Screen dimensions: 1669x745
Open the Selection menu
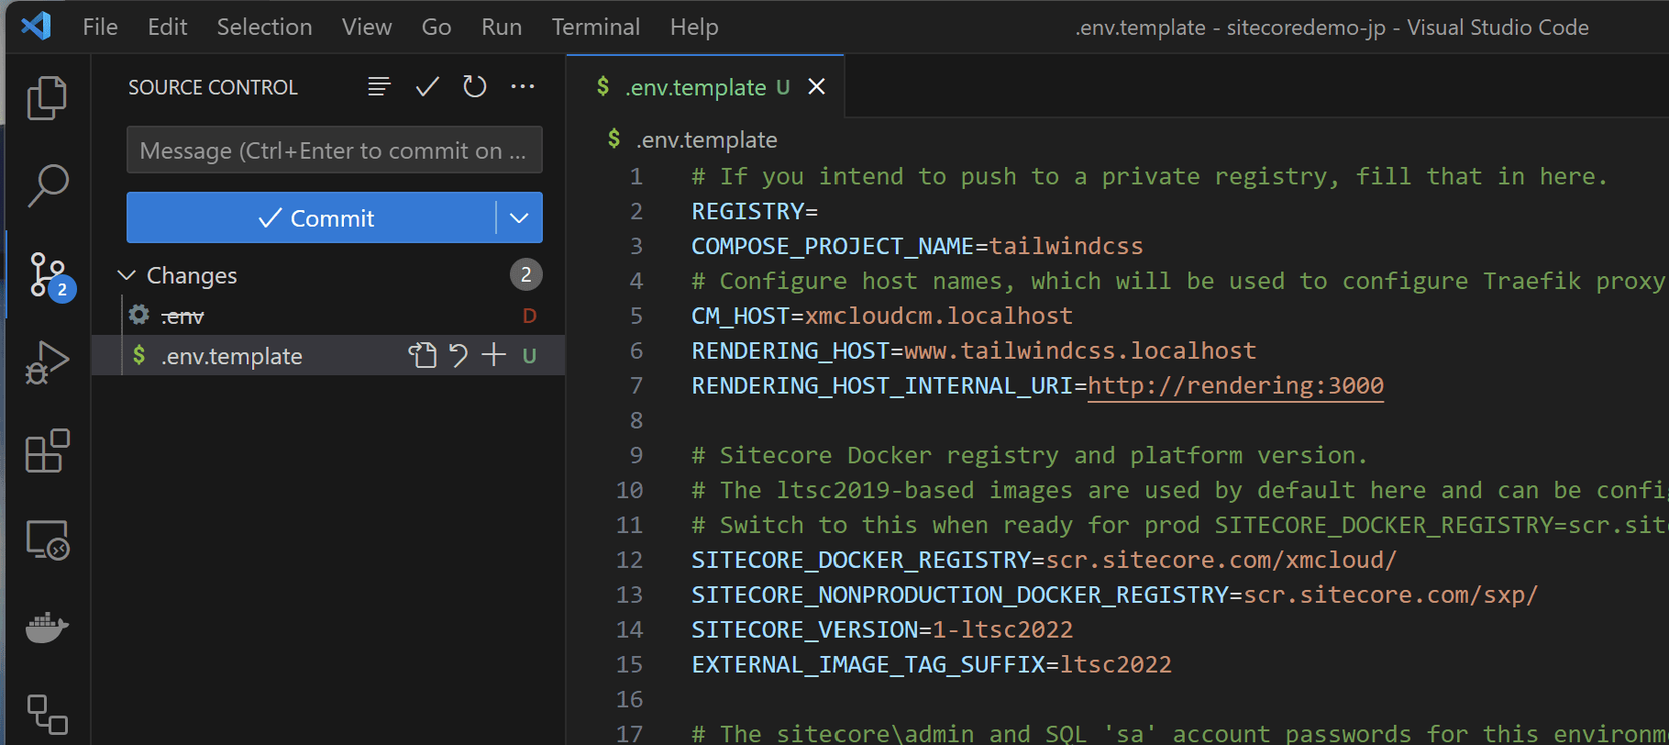click(264, 28)
